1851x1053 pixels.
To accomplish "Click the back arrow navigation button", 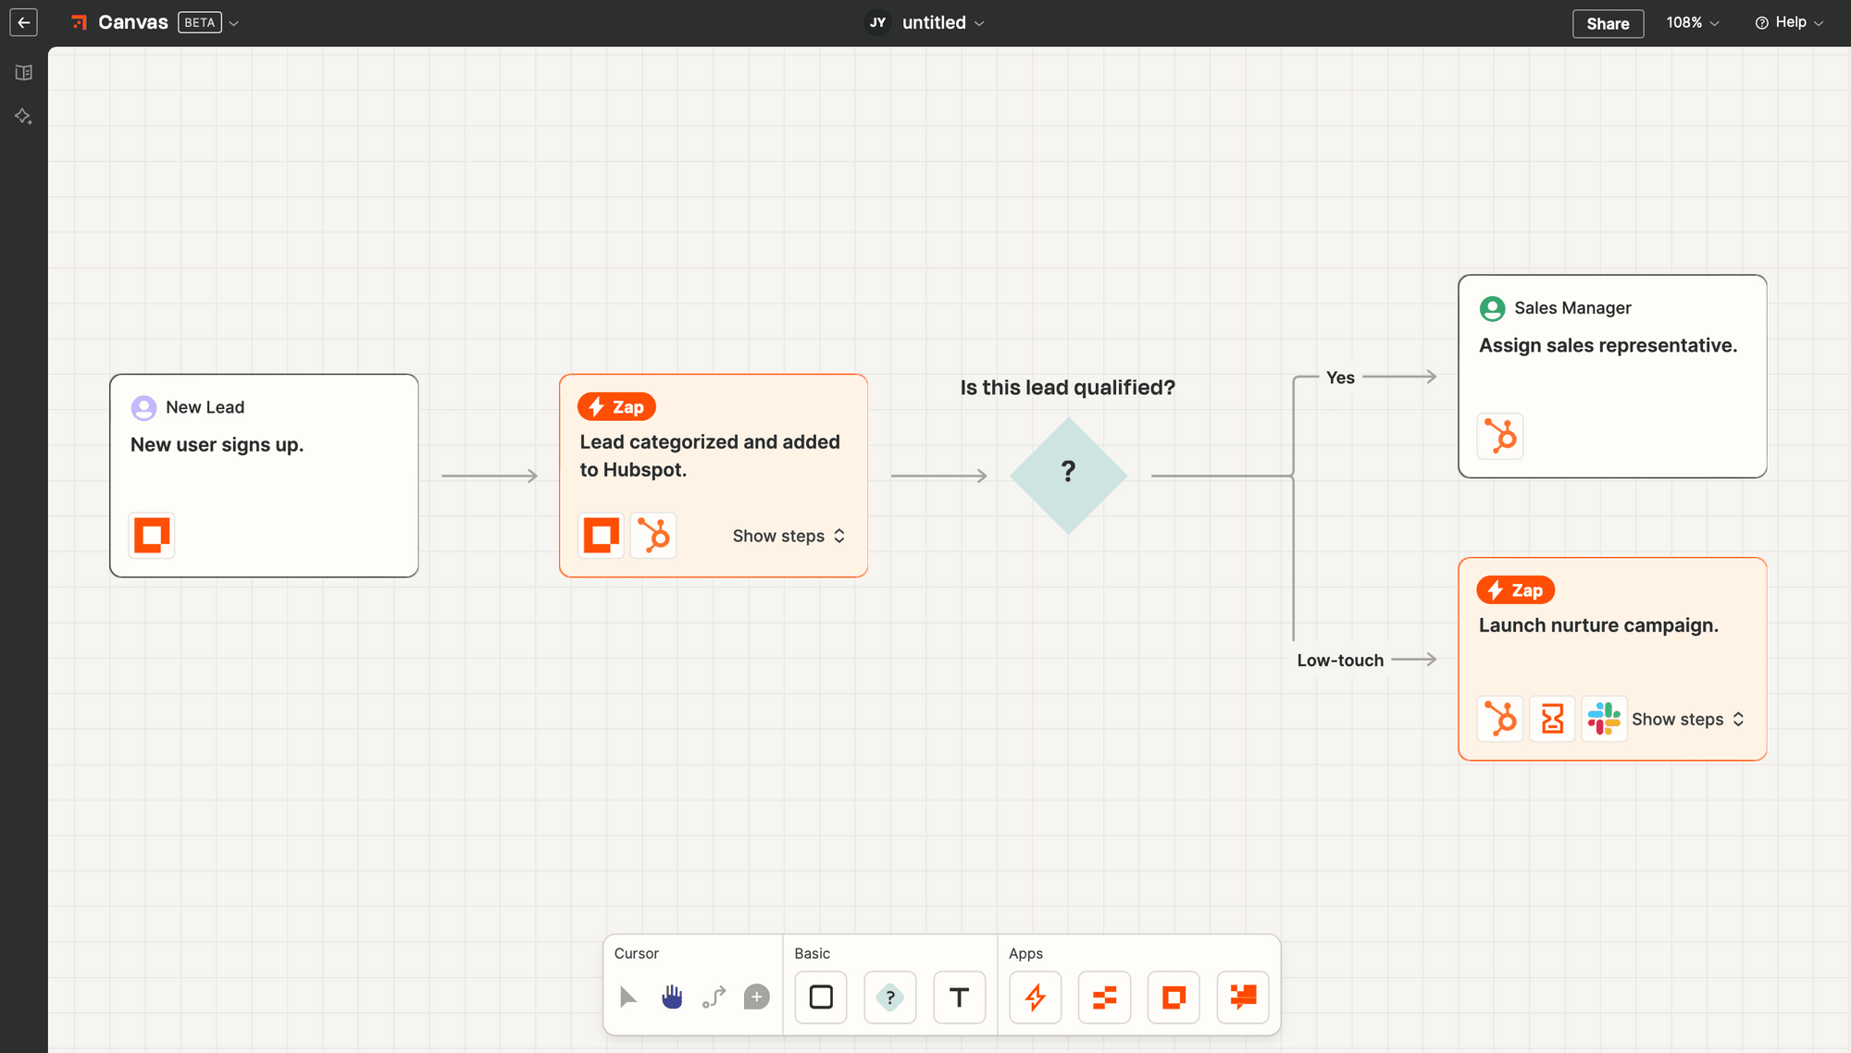I will click(x=23, y=21).
